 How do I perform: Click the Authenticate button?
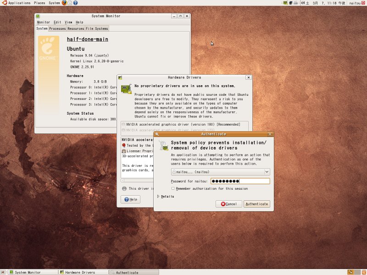coord(257,204)
